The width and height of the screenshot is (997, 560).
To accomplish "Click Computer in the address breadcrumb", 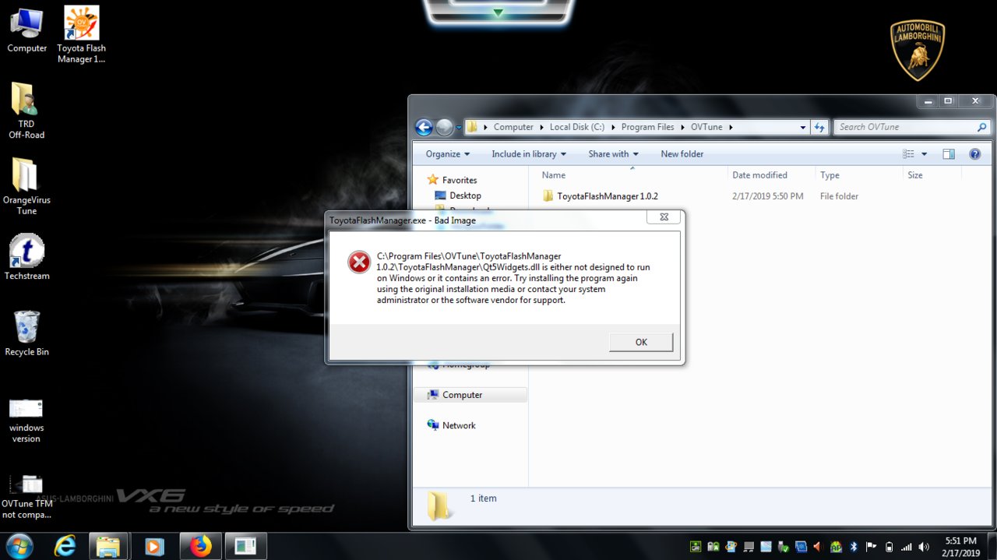I will click(x=513, y=127).
